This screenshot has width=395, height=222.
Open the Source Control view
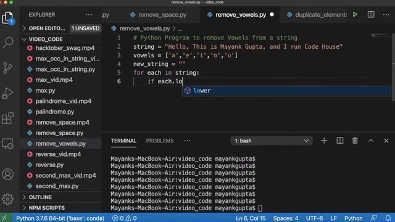click(x=7, y=68)
